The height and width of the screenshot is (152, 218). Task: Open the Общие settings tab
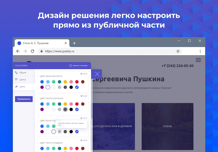point(23,73)
